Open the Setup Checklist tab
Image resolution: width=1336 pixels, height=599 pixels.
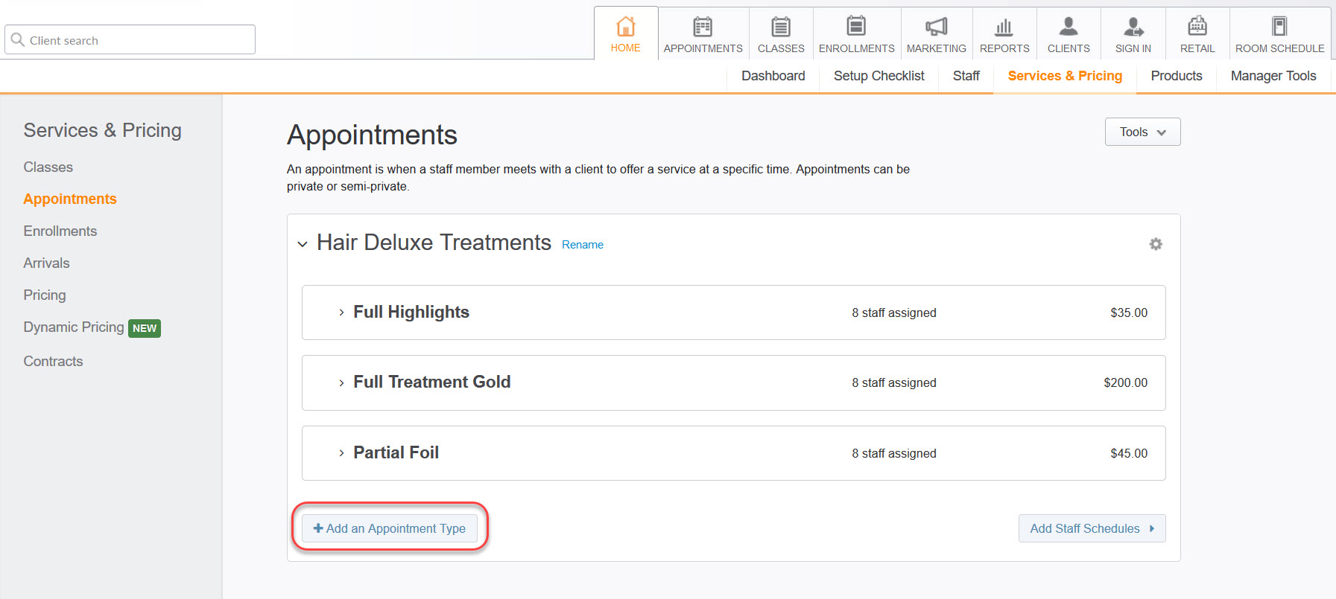878,75
